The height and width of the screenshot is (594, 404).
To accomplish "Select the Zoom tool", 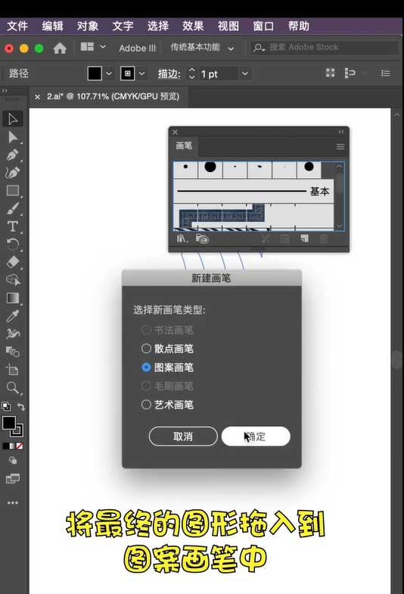I will tap(13, 388).
